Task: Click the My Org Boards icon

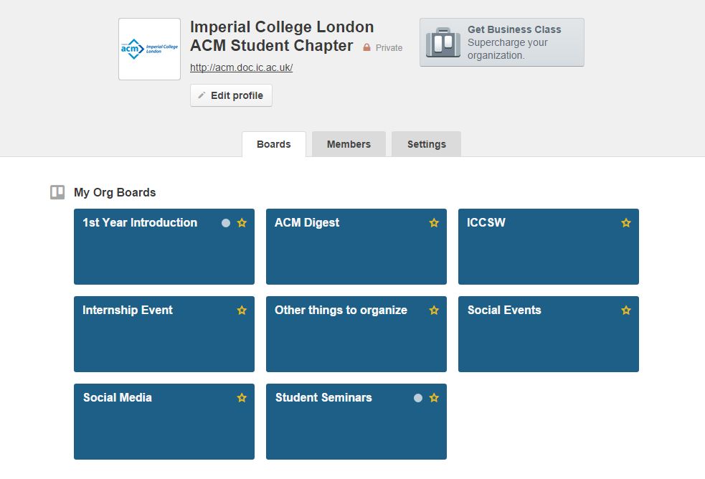Action: click(57, 192)
